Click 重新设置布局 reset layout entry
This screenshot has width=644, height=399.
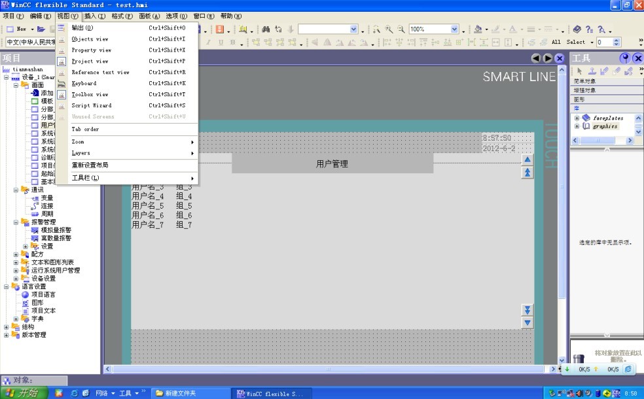[x=128, y=165]
